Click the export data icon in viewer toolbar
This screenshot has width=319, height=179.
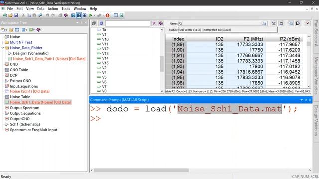(298, 23)
